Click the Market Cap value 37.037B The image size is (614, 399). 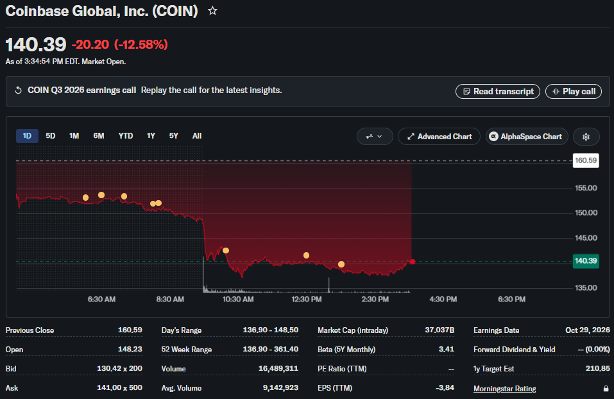point(439,330)
